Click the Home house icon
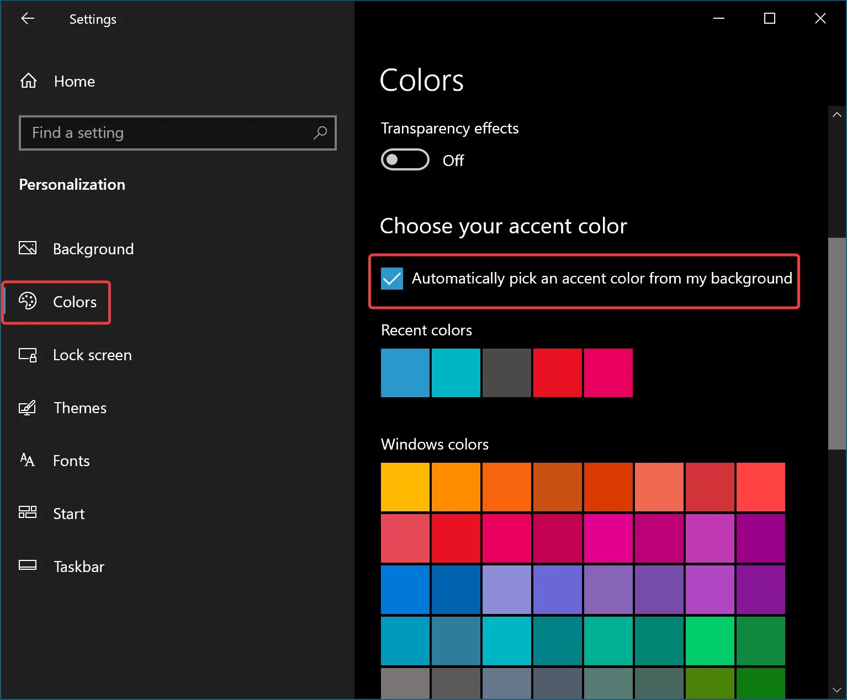Screen dimensions: 847x700 (28, 81)
